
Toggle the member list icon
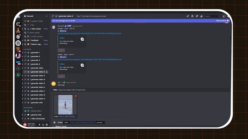(201, 16)
